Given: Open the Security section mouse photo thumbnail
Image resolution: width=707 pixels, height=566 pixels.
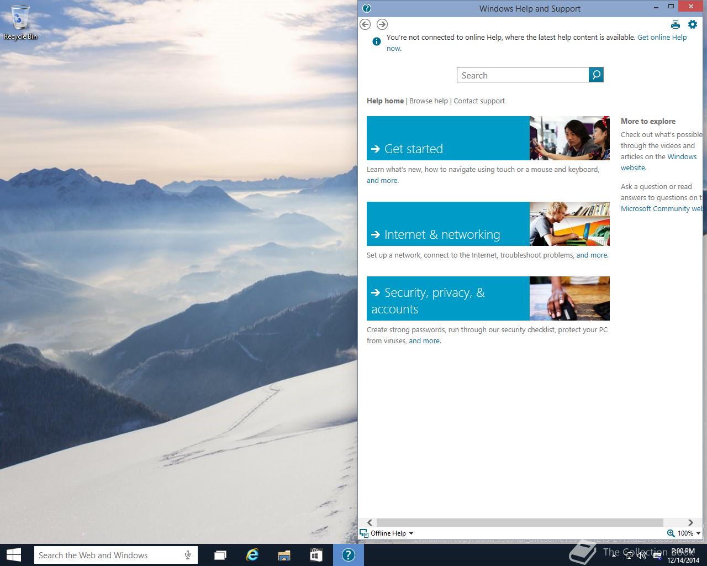Looking at the screenshot, I should click(569, 298).
